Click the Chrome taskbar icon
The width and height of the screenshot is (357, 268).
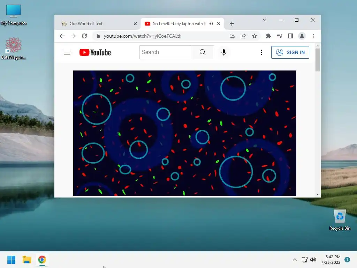[x=42, y=260]
